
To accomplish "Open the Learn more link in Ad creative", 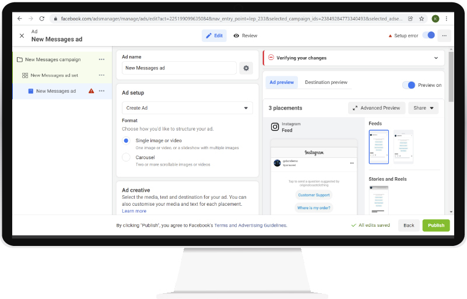I will (x=134, y=211).
